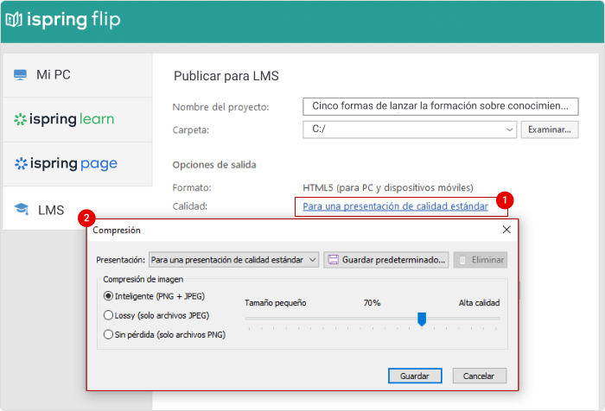Open the Mi PC tab
Viewport: 605px width, 411px height.
pyautogui.click(x=77, y=75)
